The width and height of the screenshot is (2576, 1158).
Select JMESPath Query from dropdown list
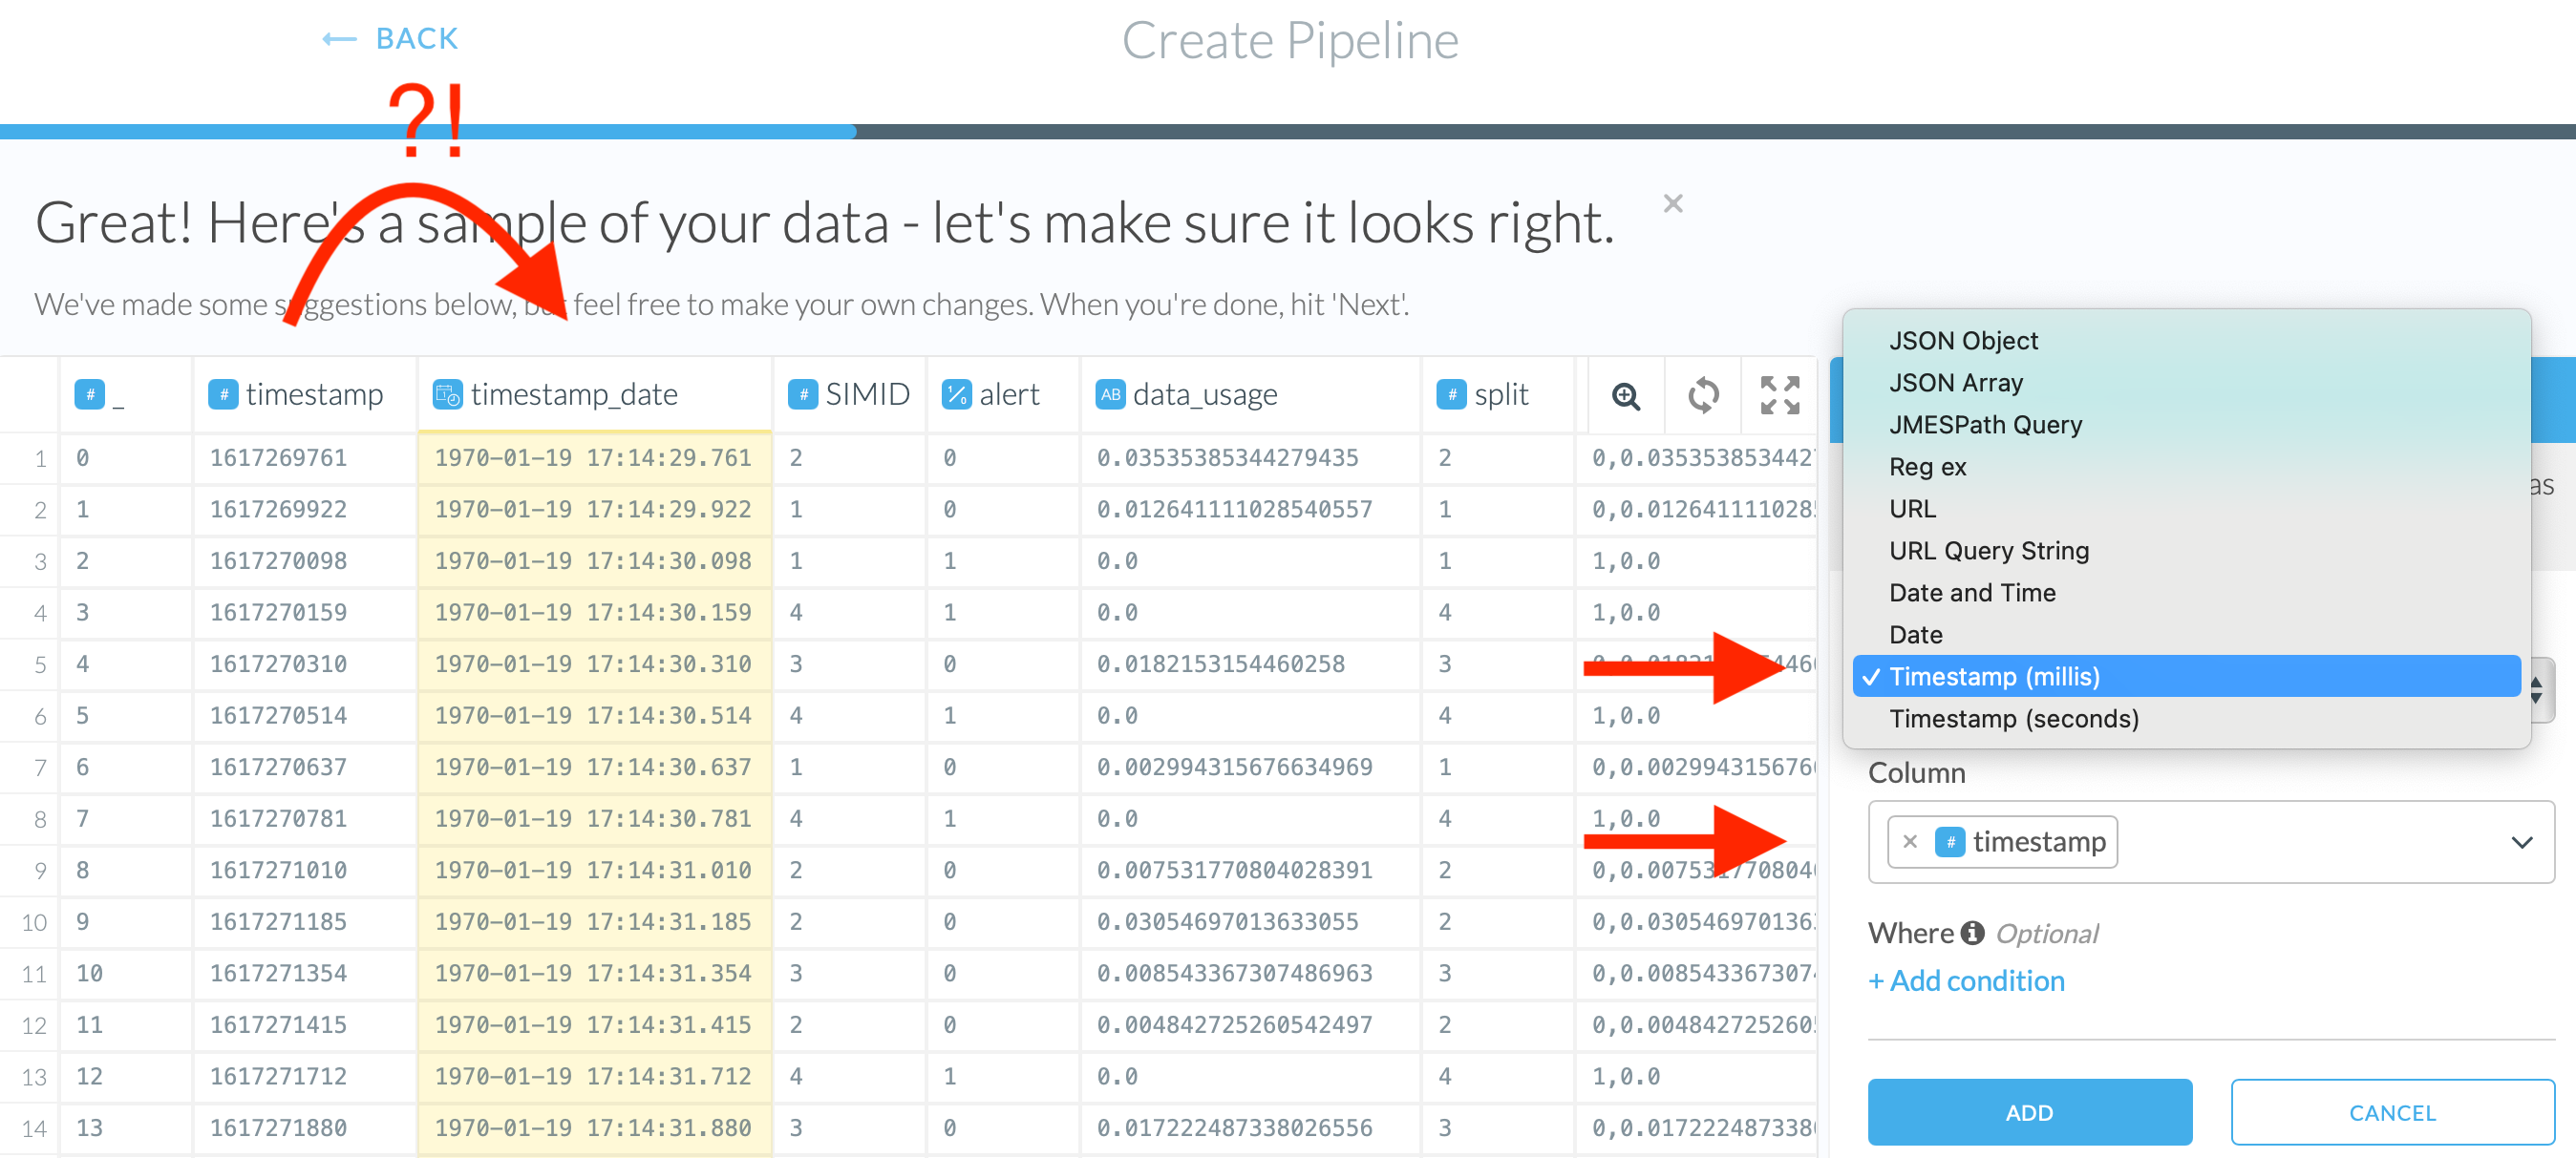(x=1985, y=425)
